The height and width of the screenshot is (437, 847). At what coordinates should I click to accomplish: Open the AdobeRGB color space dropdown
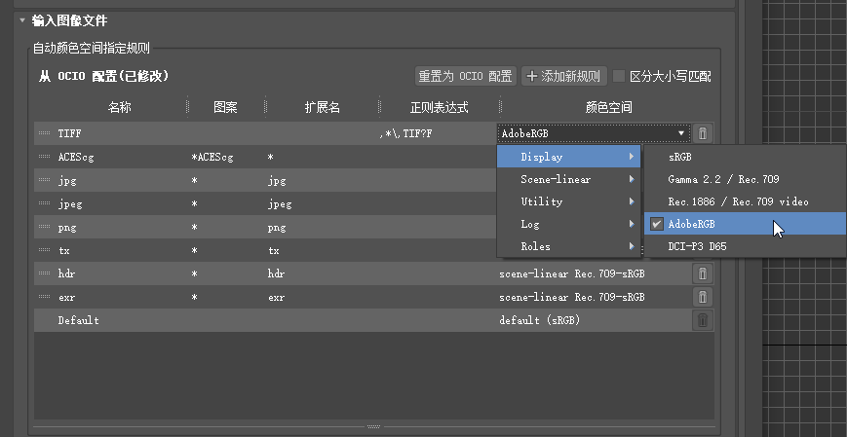click(594, 133)
